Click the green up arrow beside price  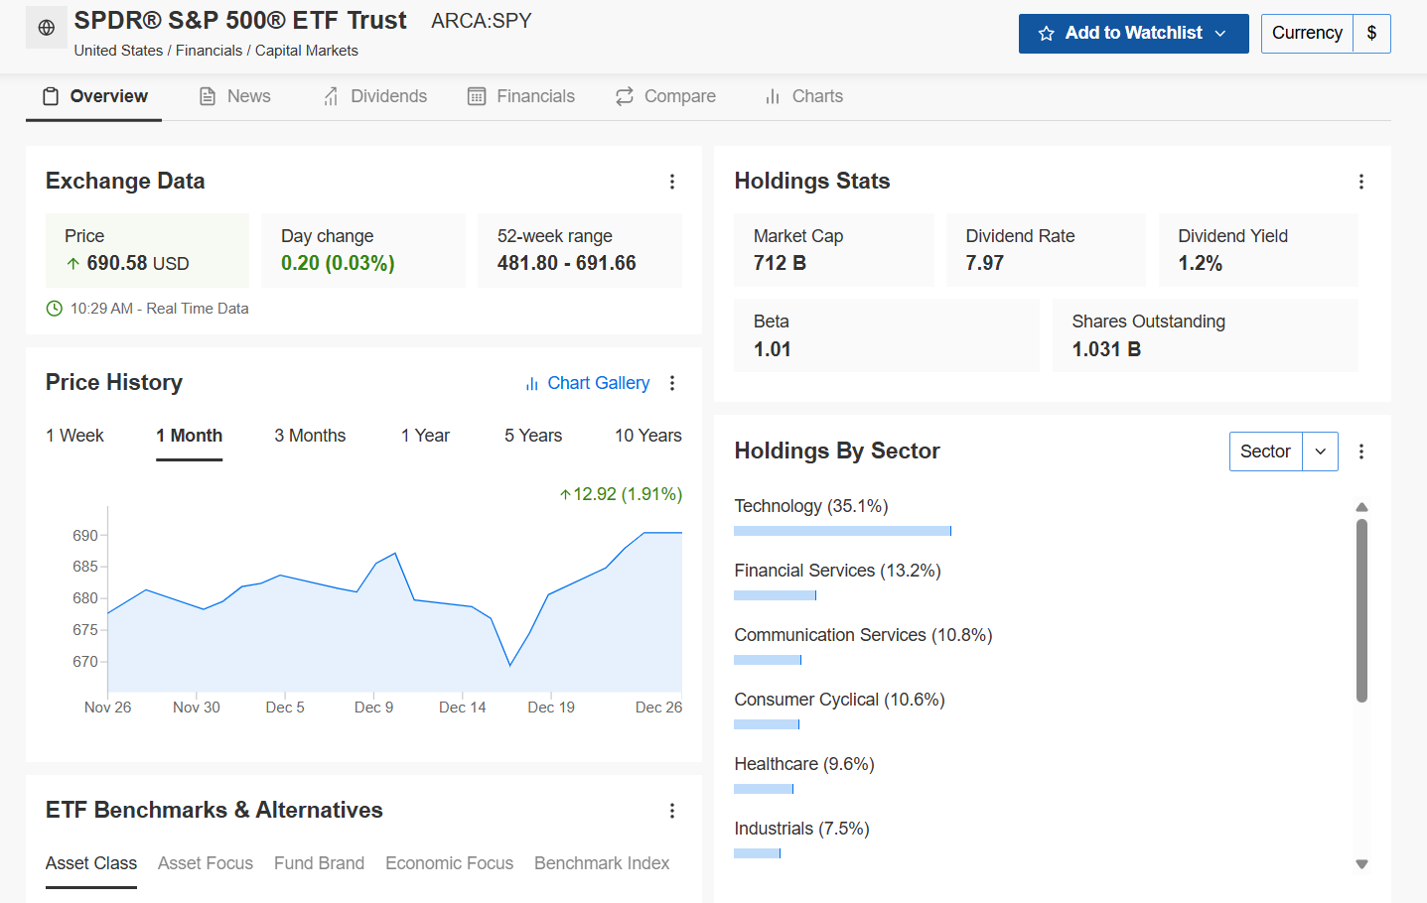pos(73,264)
